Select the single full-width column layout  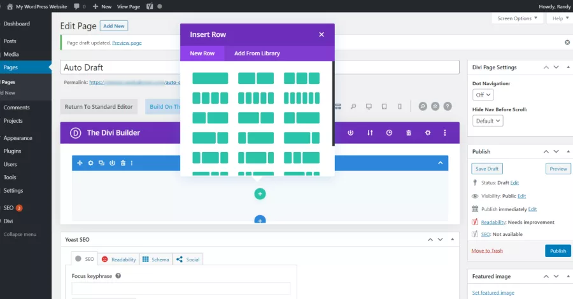pyautogui.click(x=210, y=78)
